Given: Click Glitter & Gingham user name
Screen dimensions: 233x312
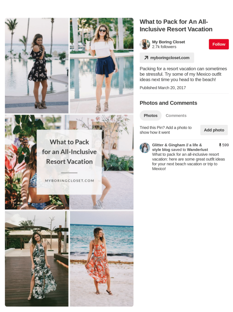Looking at the screenshot, I should 177,147.
